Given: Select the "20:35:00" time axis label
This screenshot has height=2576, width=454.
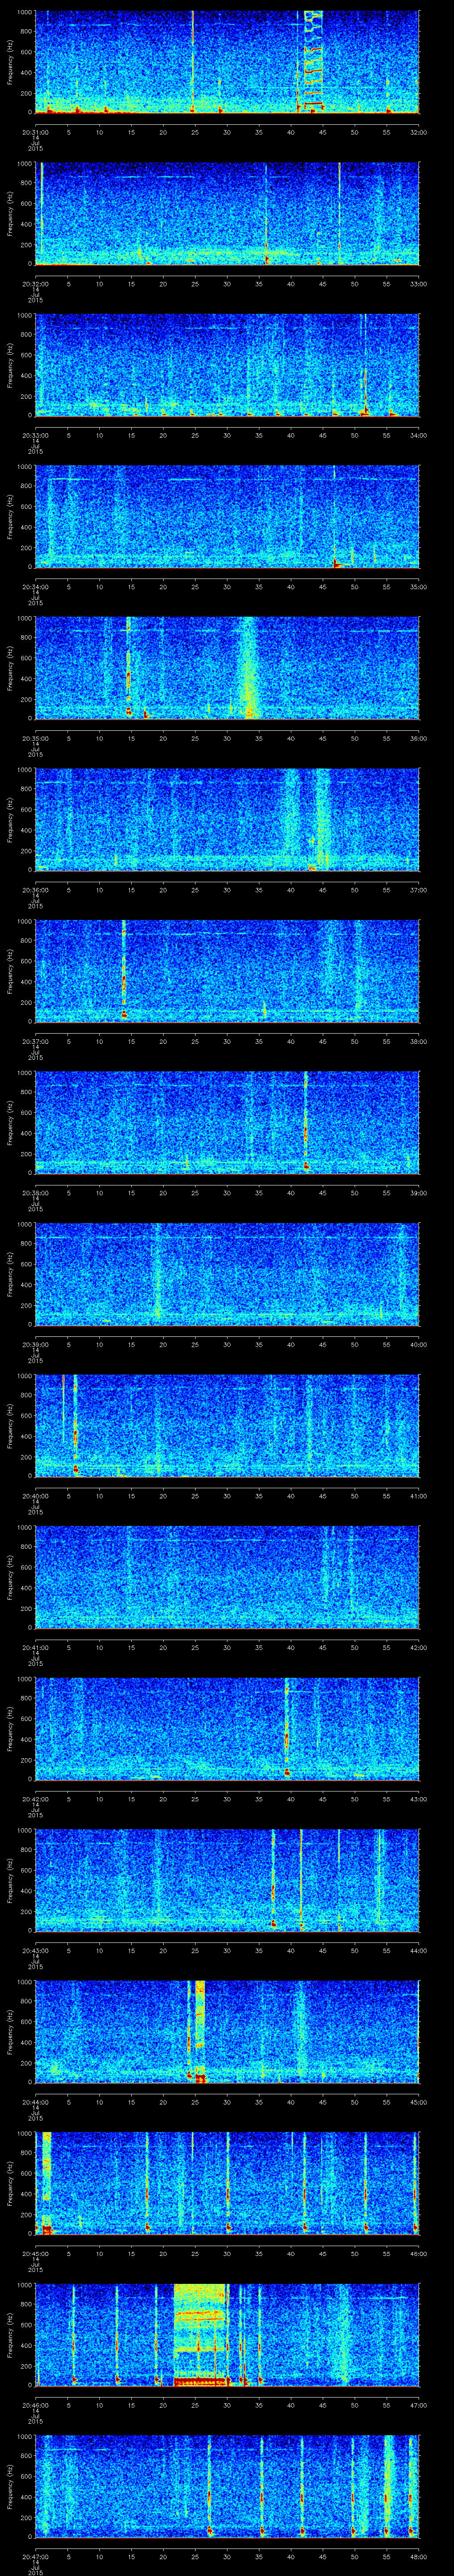Looking at the screenshot, I should (x=35, y=737).
